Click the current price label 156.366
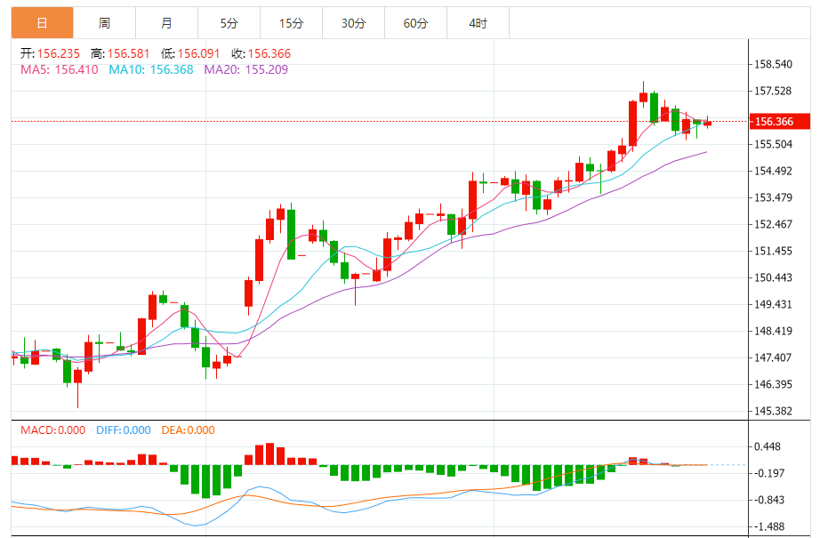This screenshot has height=538, width=820. 780,121
